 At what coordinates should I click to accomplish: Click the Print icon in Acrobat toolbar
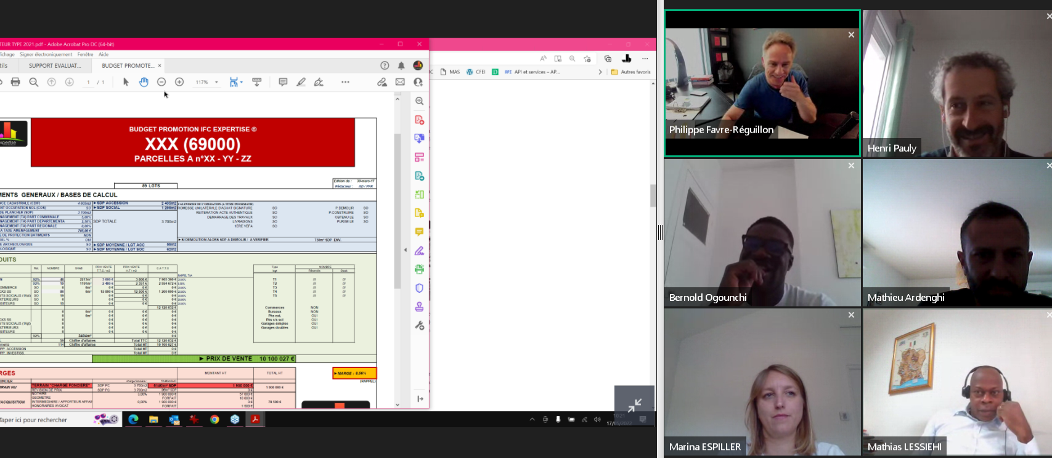tap(15, 82)
